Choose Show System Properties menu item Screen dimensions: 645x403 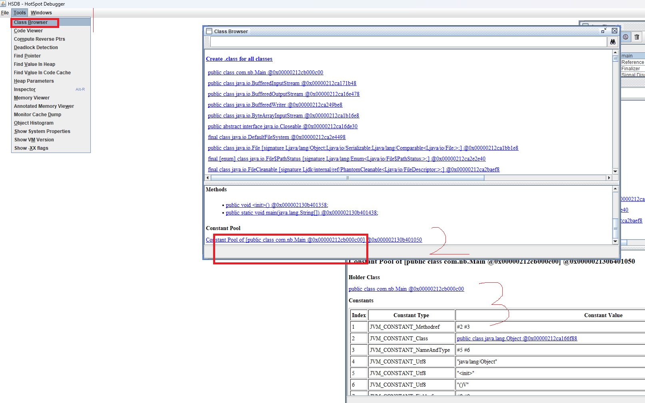pos(51,131)
